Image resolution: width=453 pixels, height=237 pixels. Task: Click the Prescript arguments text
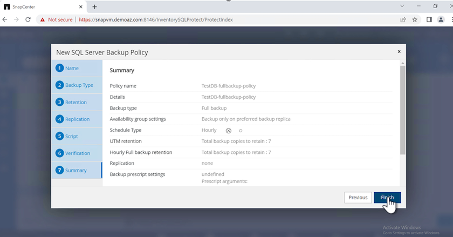(224, 181)
